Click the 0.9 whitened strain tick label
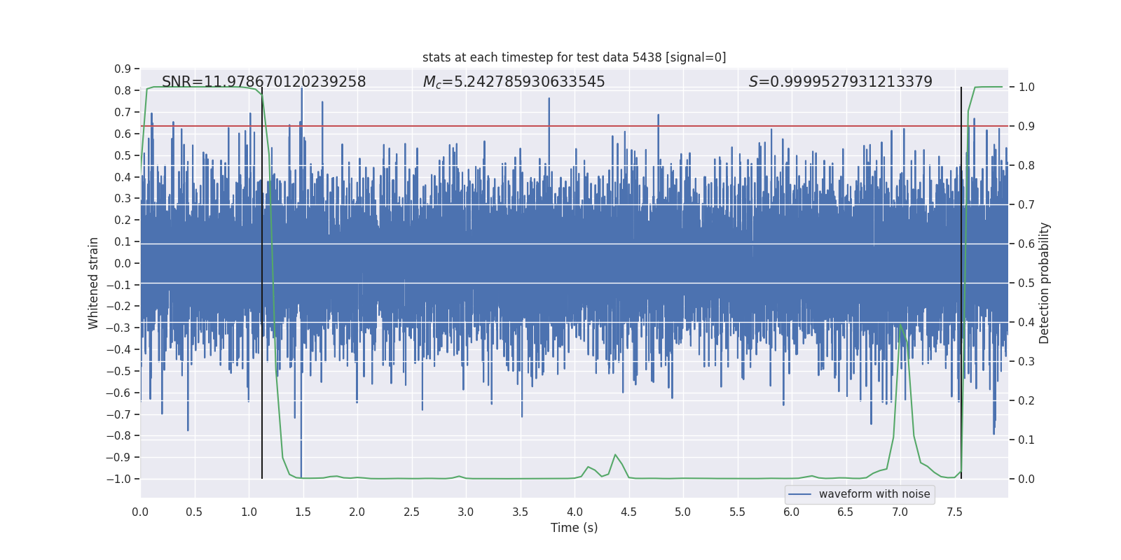 pos(123,69)
